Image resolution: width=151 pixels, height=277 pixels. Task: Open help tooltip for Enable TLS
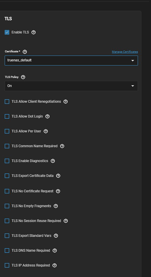pos(33,32)
